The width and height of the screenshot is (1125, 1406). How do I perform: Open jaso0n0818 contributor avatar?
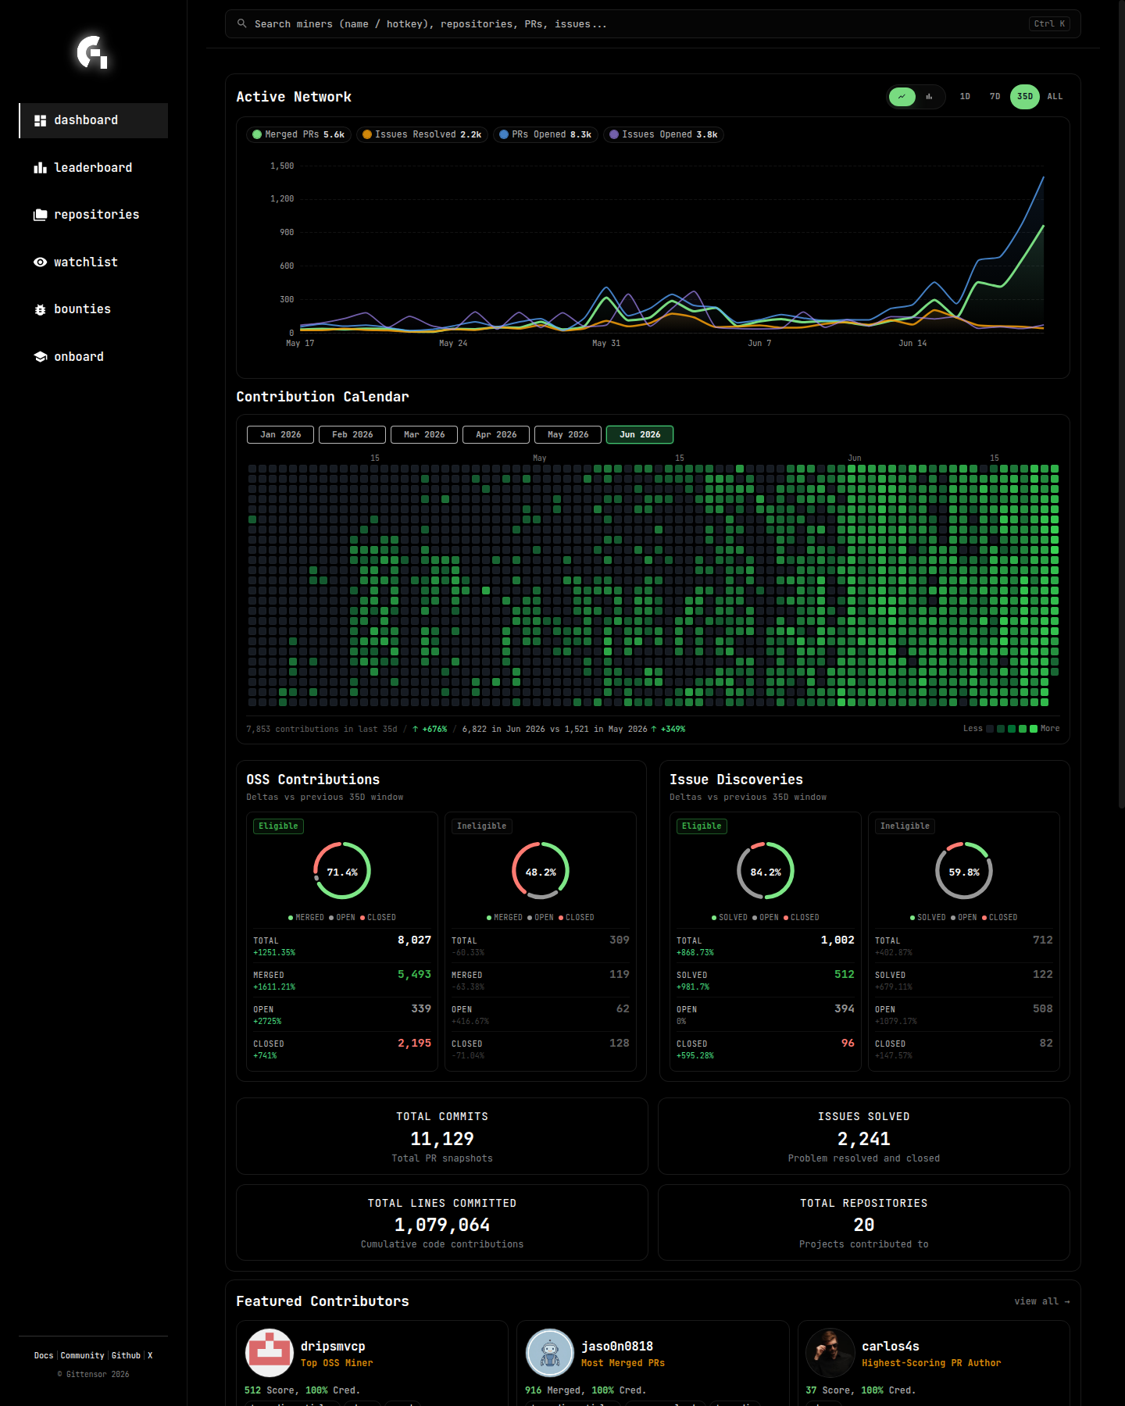(x=550, y=1353)
